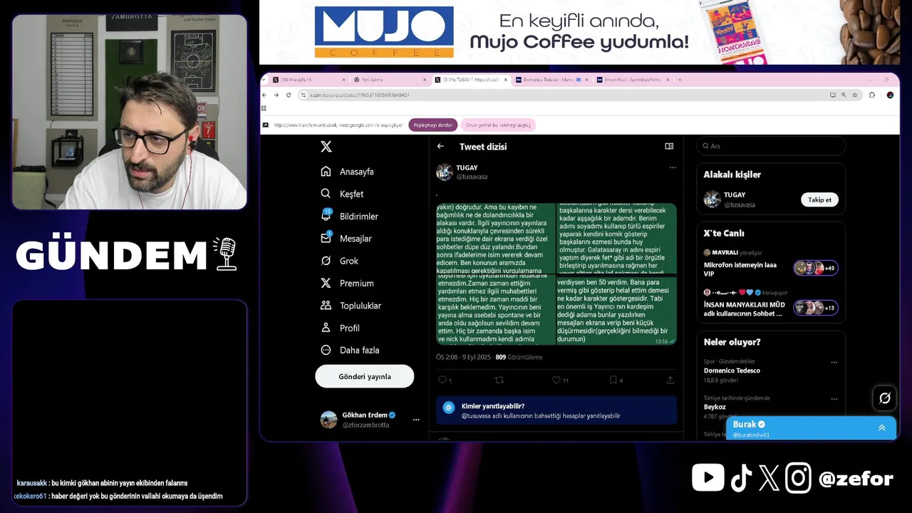Open TUGAY's avatar in the tweet
This screenshot has height=513, width=912.
coord(445,172)
